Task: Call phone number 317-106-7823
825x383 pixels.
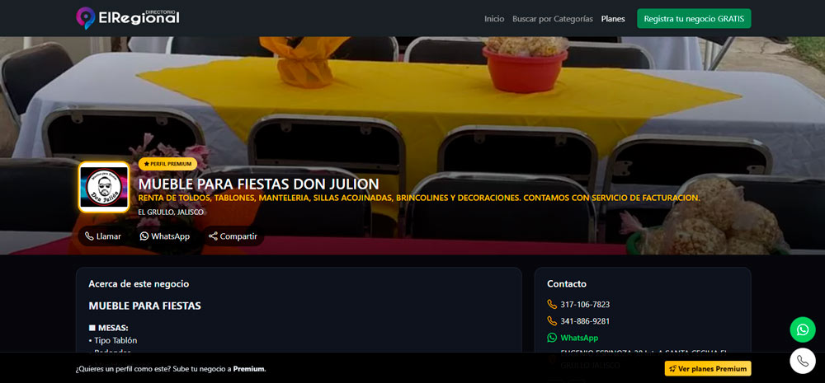Action: point(585,304)
